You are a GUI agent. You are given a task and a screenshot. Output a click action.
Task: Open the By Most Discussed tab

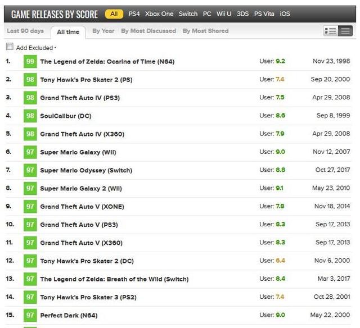(148, 31)
